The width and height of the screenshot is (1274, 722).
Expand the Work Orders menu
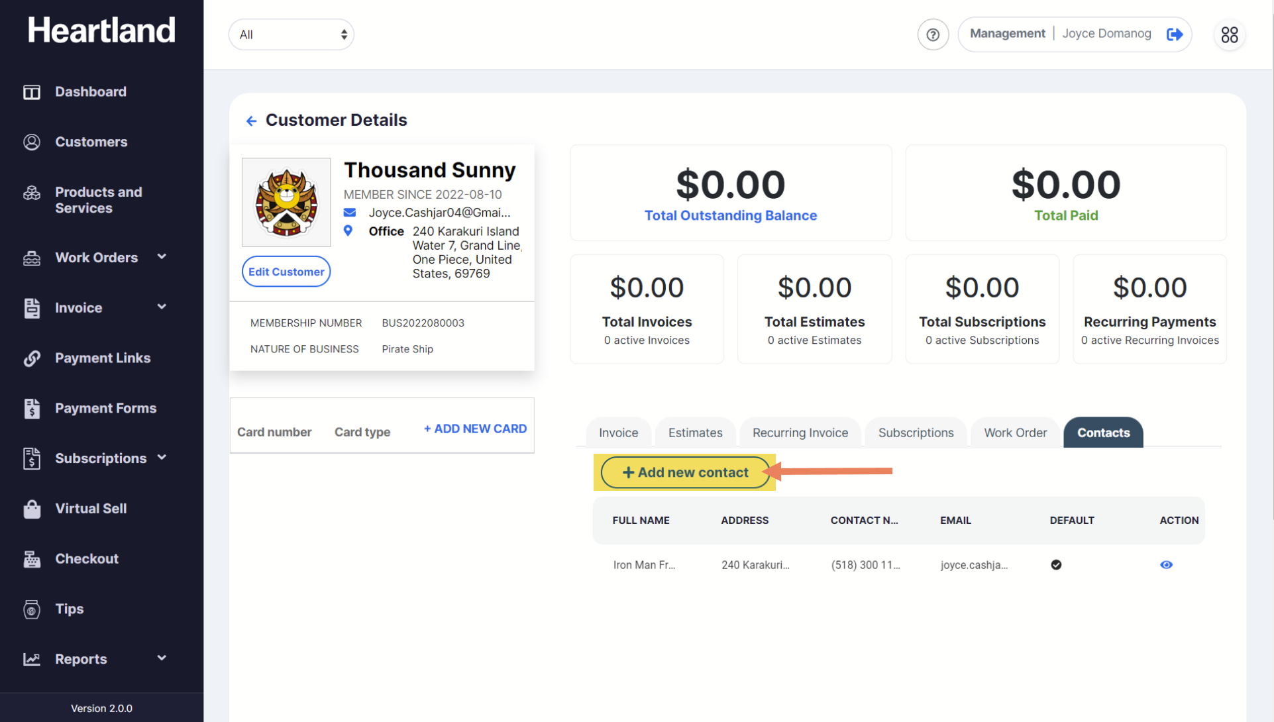pos(96,258)
